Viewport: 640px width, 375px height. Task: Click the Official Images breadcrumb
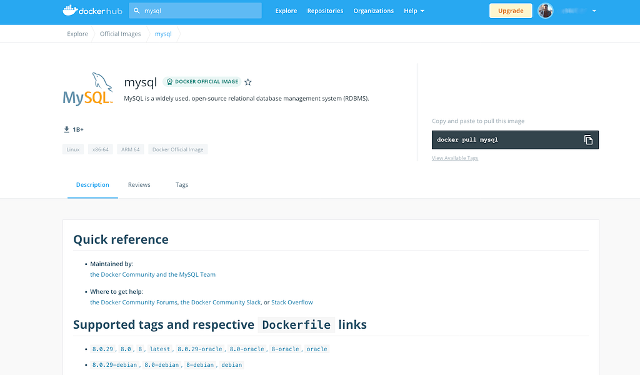coord(121,34)
